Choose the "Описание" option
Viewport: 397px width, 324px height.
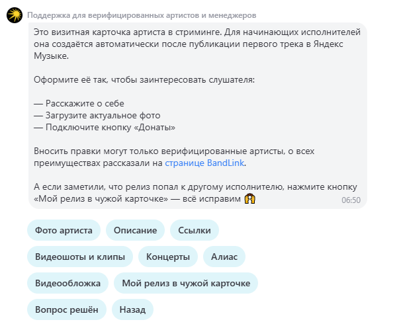[135, 230]
